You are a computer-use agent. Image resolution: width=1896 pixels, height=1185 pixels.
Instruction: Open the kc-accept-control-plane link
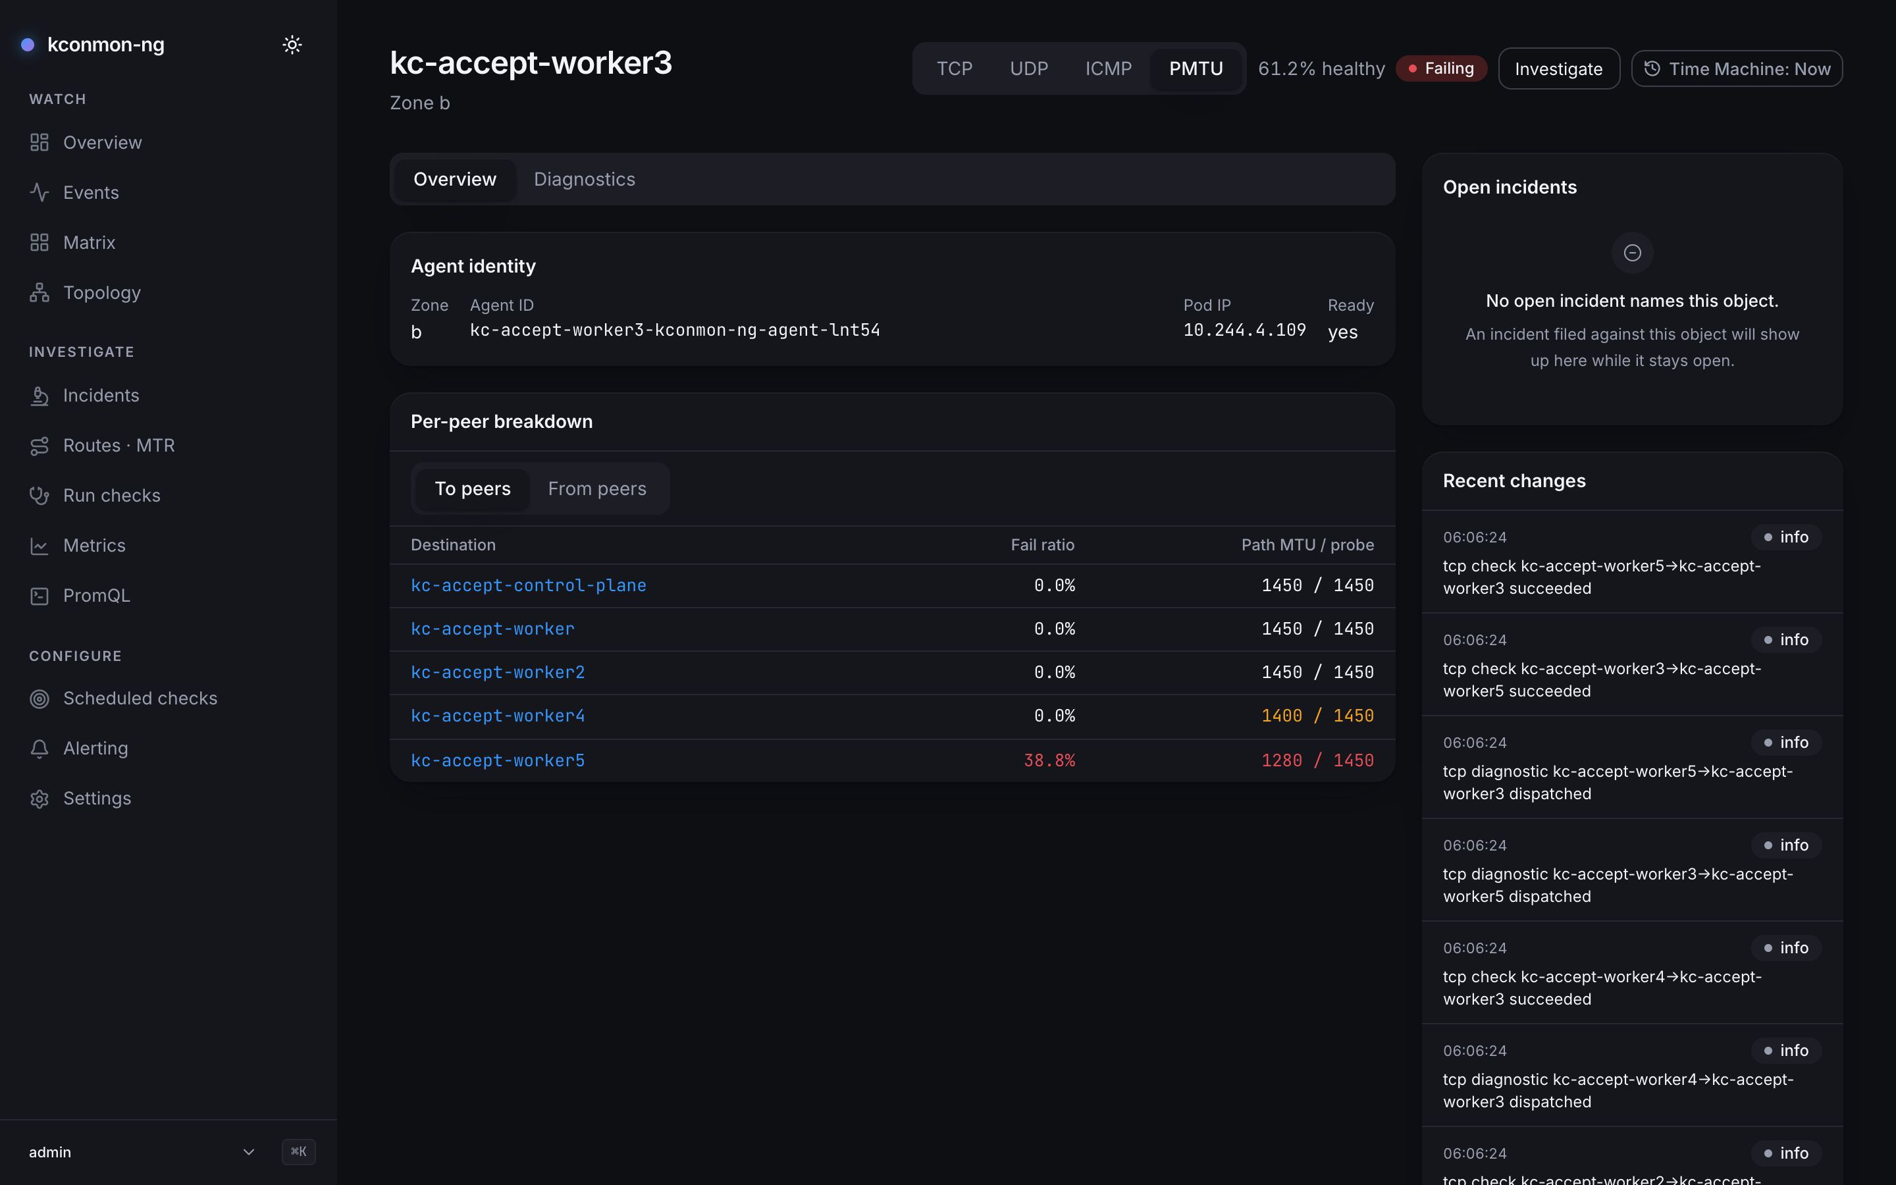(528, 585)
